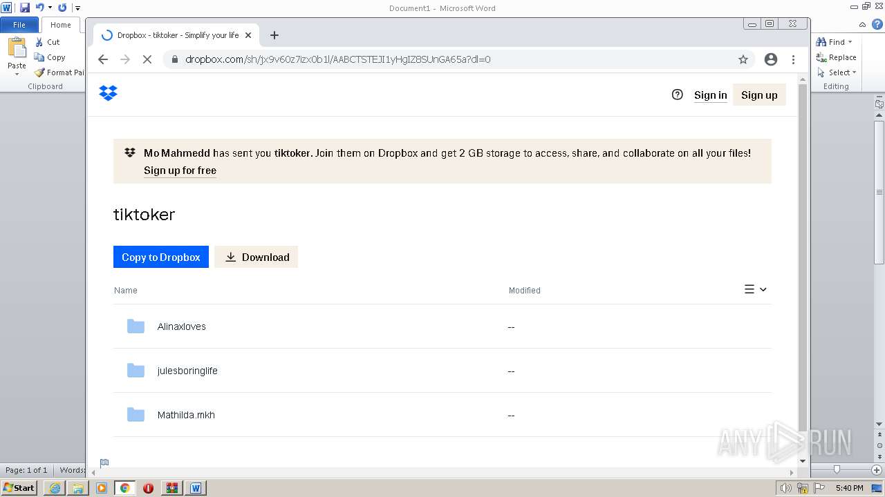Open the julesboringlife folder link
Image resolution: width=885 pixels, height=497 pixels.
(187, 371)
